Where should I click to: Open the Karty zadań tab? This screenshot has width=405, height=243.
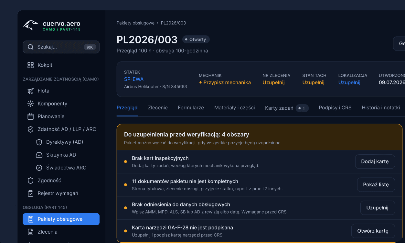pyautogui.click(x=287, y=108)
